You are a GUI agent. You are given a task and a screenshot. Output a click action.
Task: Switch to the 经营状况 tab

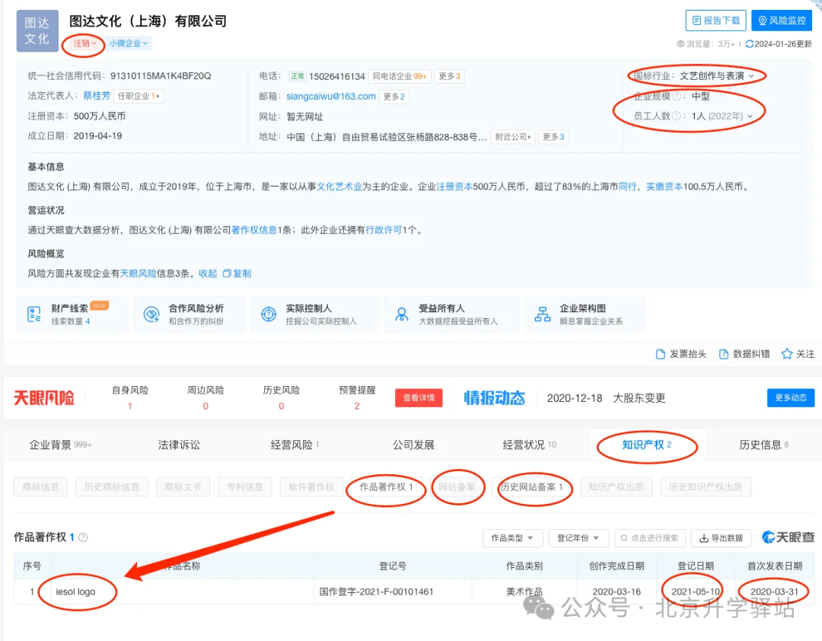tap(530, 445)
